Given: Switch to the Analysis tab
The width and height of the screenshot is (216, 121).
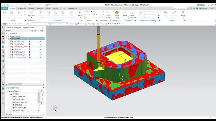Looking at the screenshot, I should point(40,8).
